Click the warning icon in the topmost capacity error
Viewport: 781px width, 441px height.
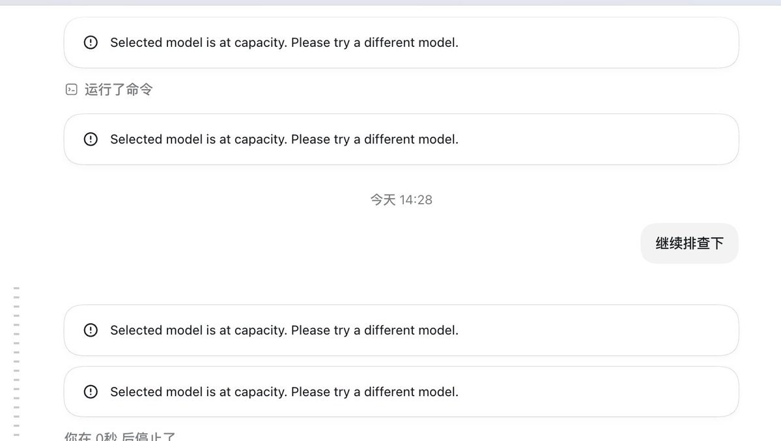pyautogui.click(x=91, y=42)
